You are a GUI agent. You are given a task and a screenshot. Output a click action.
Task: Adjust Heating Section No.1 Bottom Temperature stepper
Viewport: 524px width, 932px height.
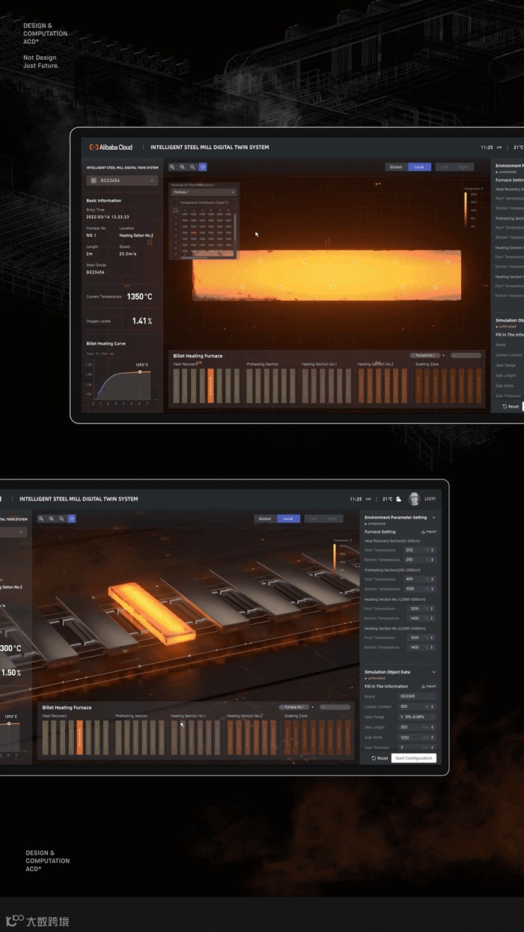(x=433, y=618)
